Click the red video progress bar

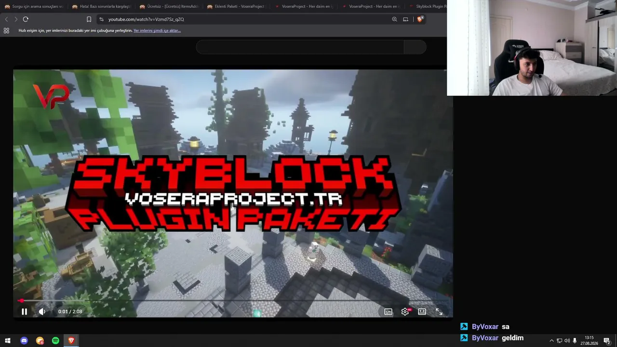233,301
